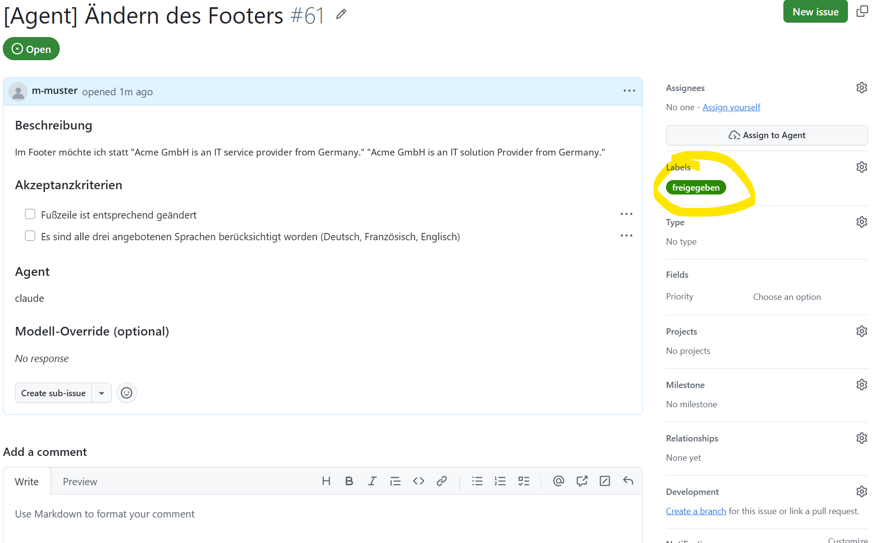Image resolution: width=884 pixels, height=543 pixels.
Task: Click the m-muster avatar image
Action: point(18,91)
